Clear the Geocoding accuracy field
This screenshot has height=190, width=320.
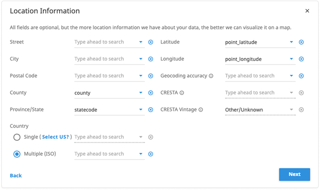pos(301,76)
